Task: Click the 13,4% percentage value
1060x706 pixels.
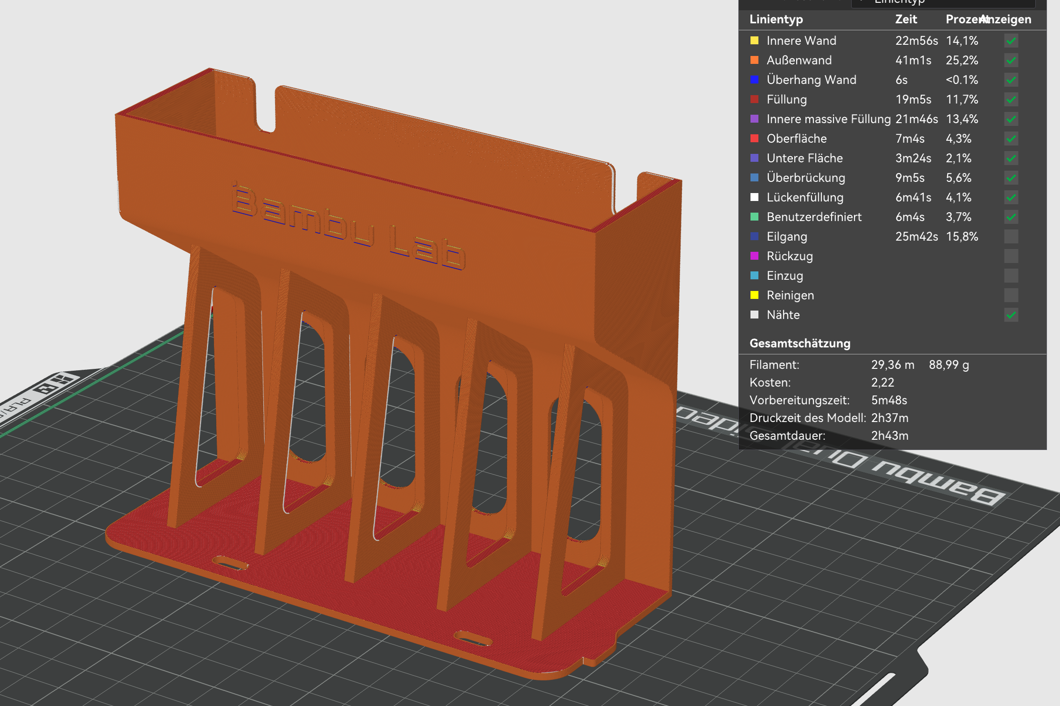Action: click(x=962, y=119)
